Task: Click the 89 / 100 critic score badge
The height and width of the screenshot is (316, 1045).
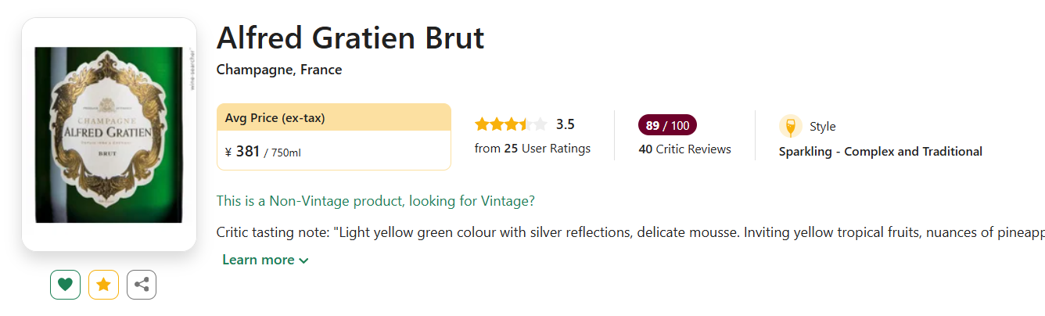Action: pyautogui.click(x=667, y=125)
